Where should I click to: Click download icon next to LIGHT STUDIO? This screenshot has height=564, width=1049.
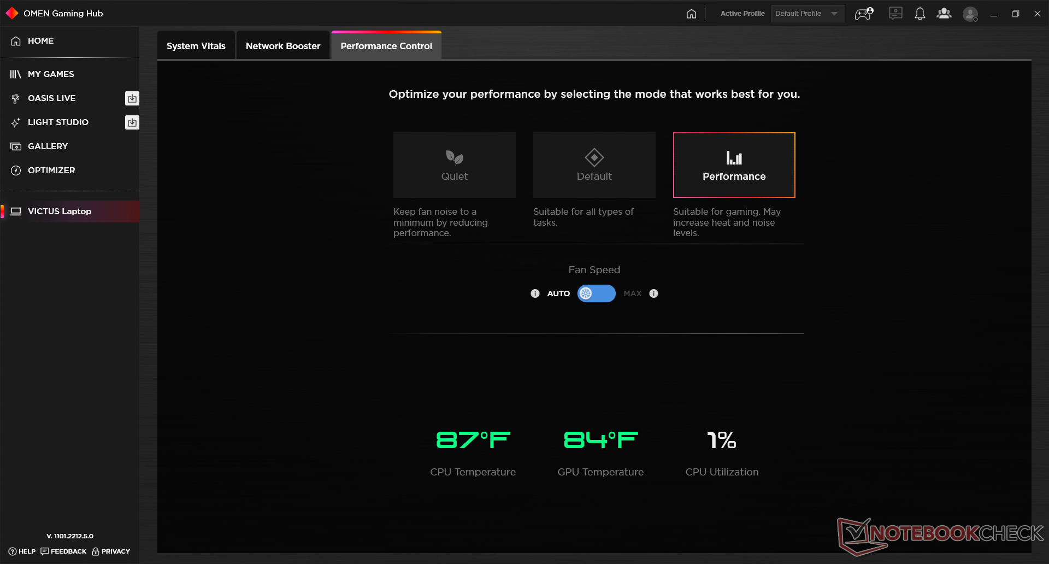pos(132,122)
